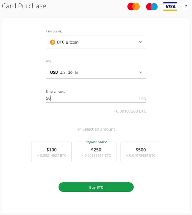Open help via the question mark icon
Image resolution: width=192 pixels, height=215 pixels.
(x=186, y=6)
